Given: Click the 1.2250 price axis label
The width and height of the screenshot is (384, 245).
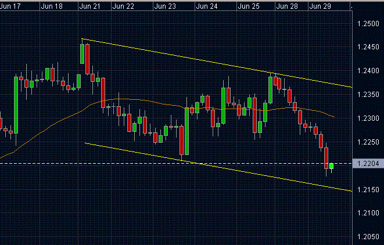Looking at the screenshot, I should [368, 142].
